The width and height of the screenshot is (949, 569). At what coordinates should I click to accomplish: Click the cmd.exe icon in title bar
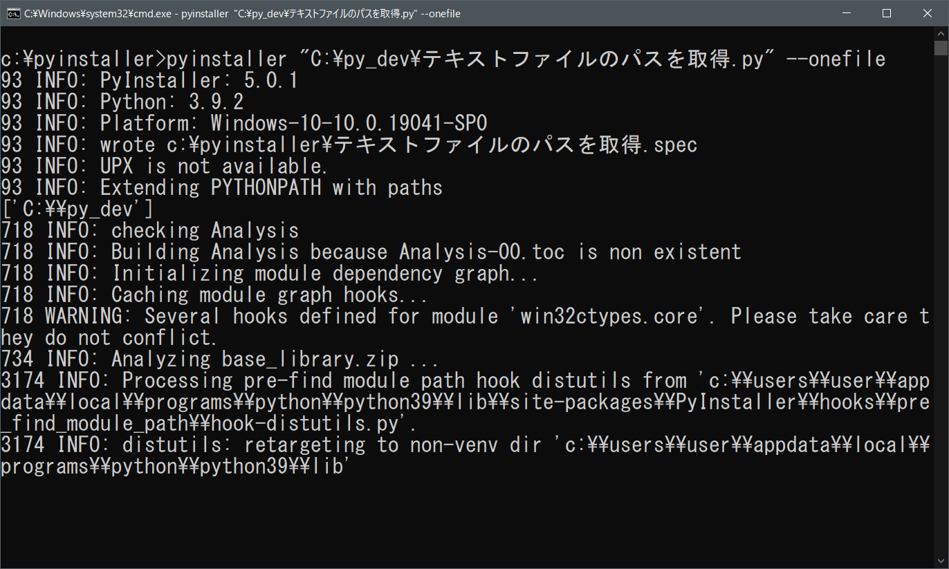coord(12,13)
